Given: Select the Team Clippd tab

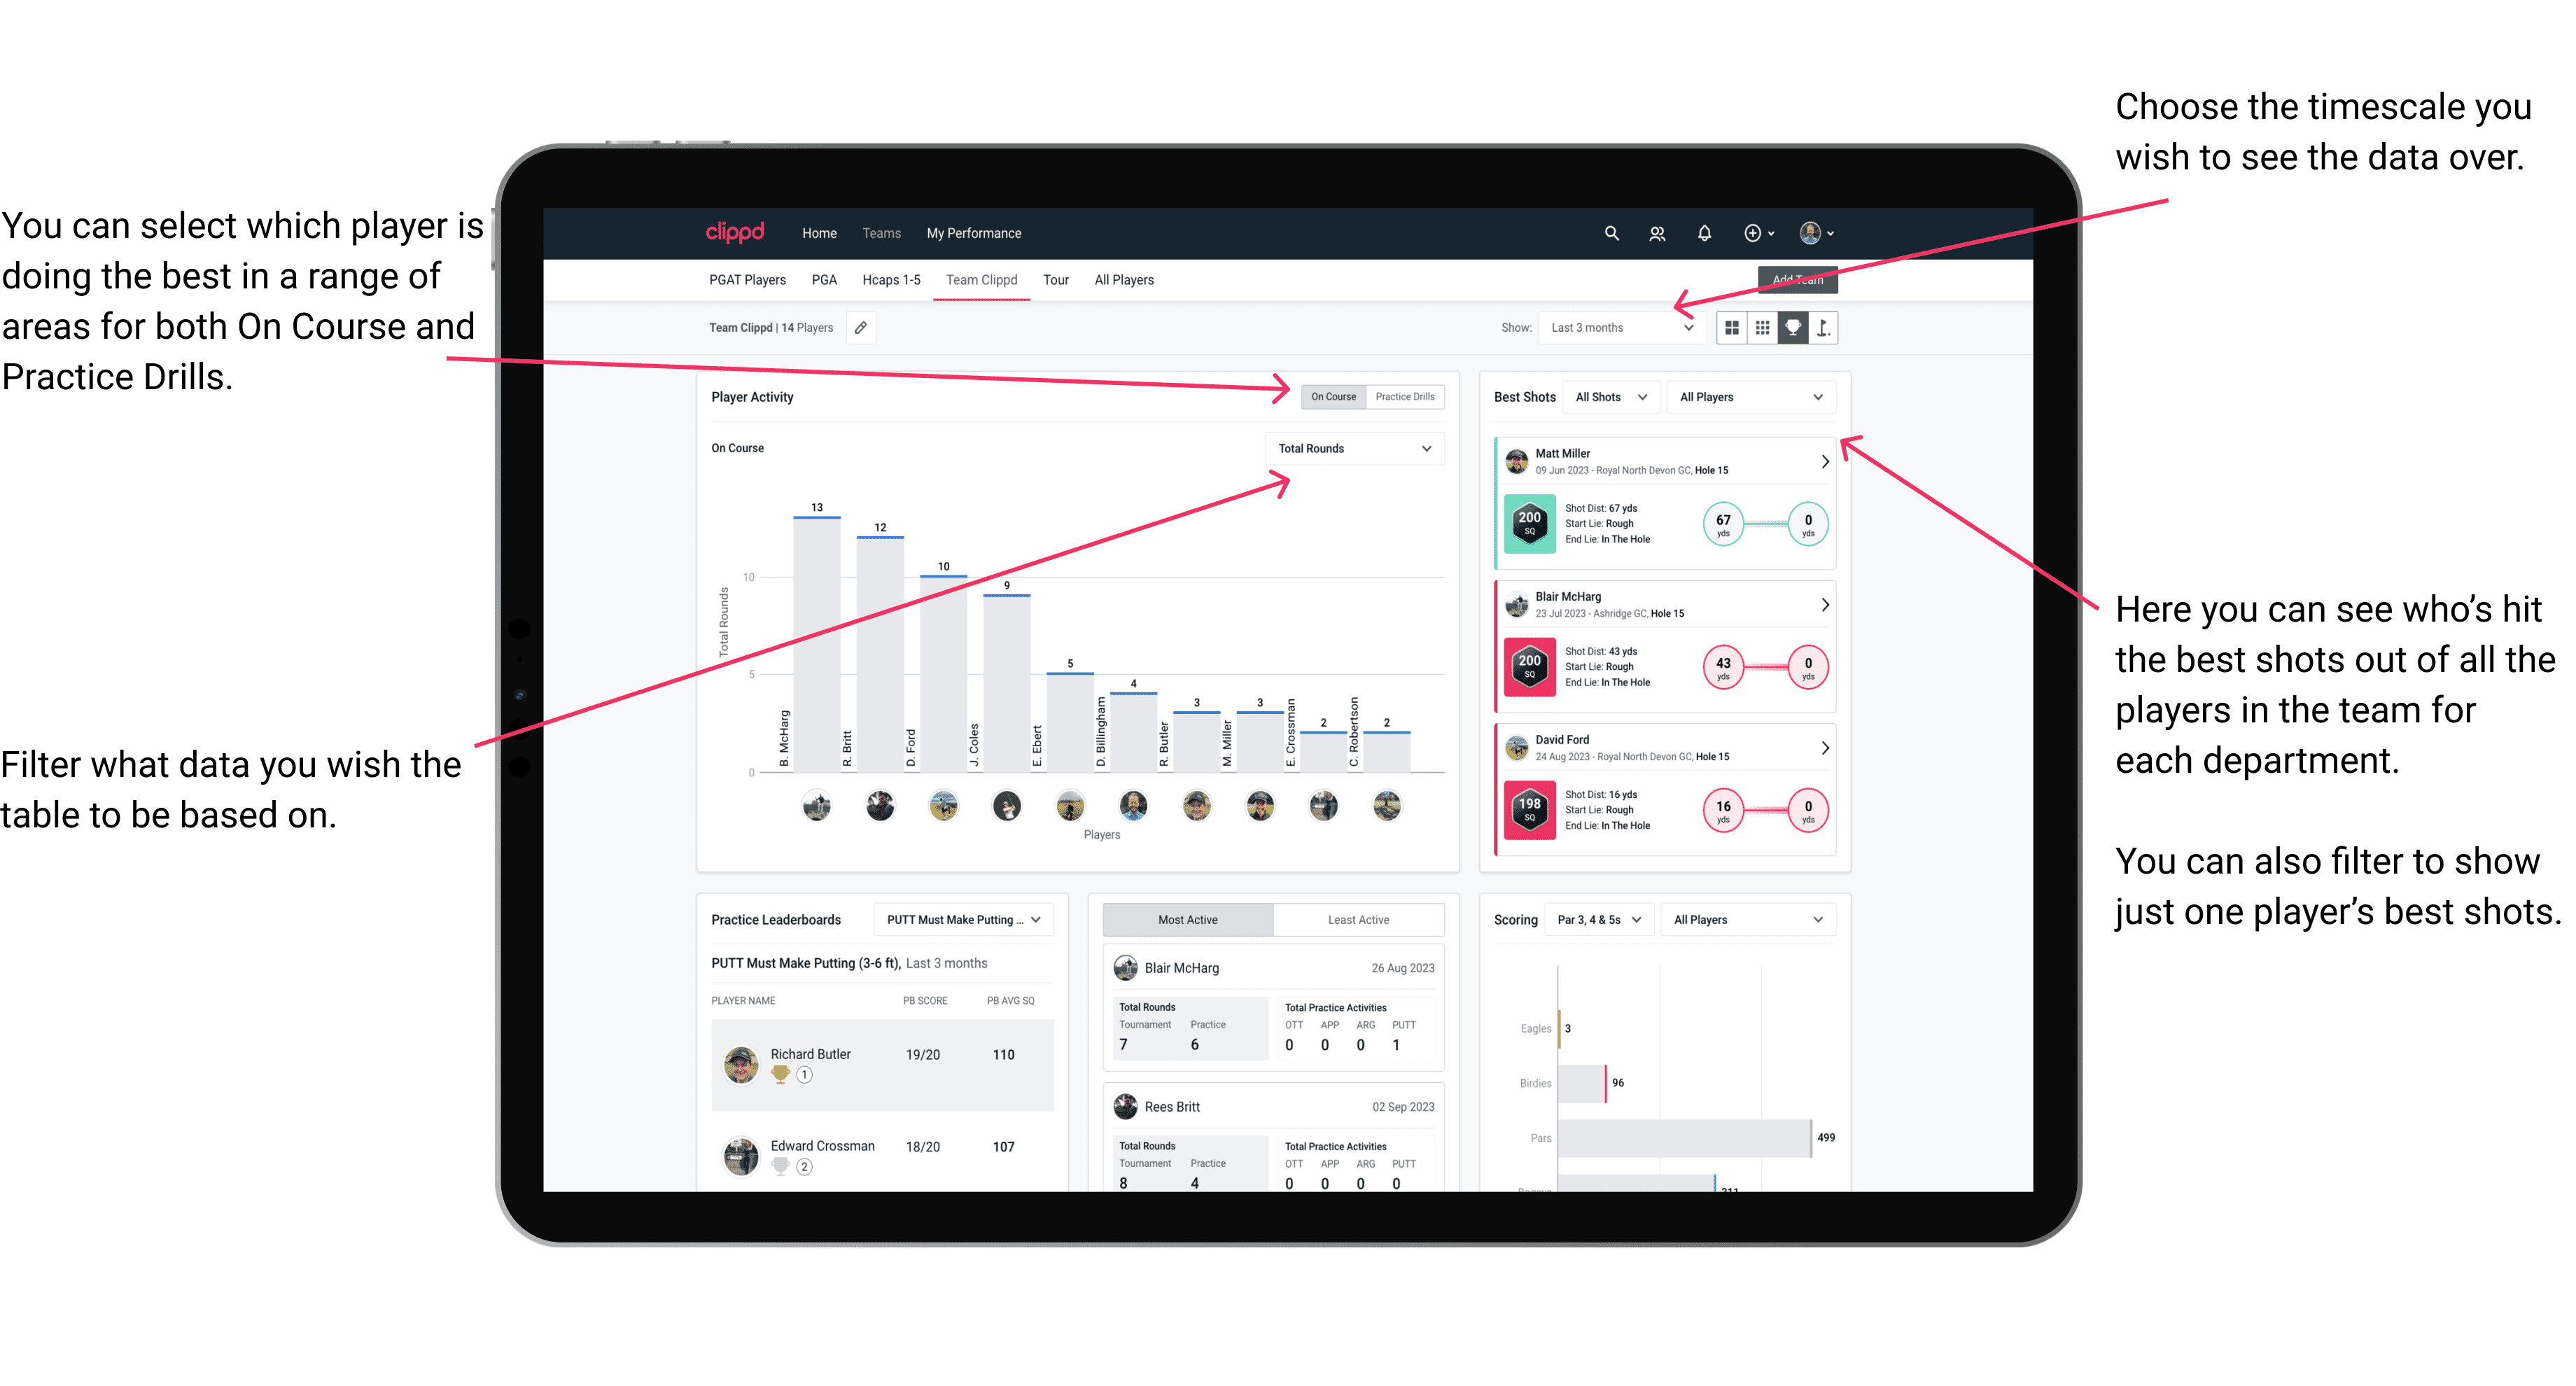Looking at the screenshot, I should [983, 281].
